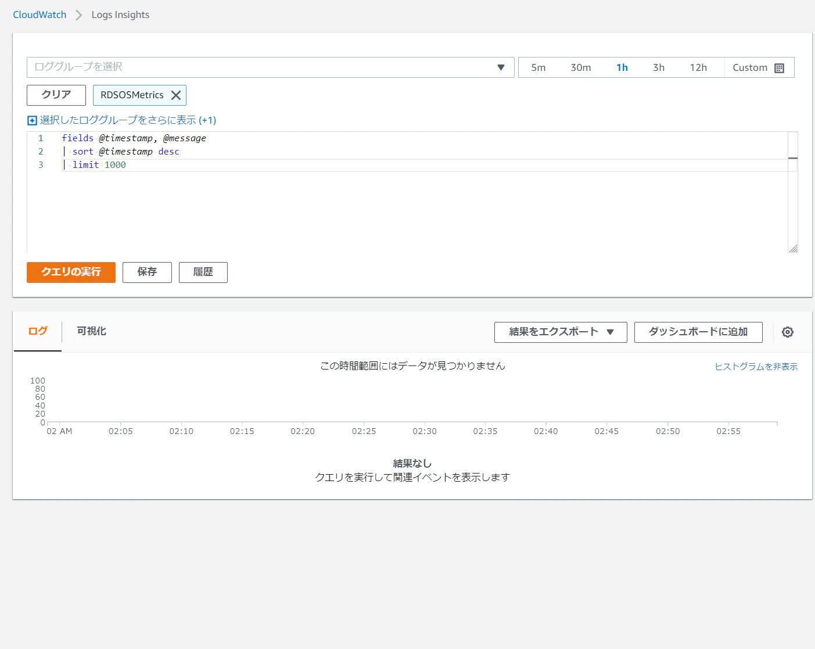Hide the histogram via ヒストグラムを非表示
815x649 pixels.
(756, 367)
